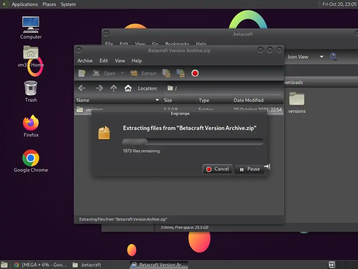Click the show desktop icon in taskbar
Viewport: 358px width, 269px height.
pyautogui.click(x=4, y=265)
